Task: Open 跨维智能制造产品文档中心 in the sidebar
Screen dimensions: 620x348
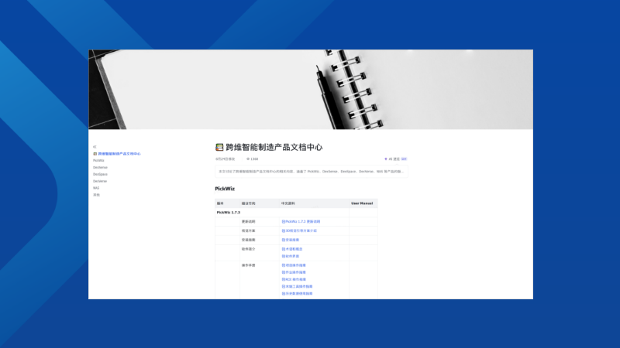Action: 119,154
